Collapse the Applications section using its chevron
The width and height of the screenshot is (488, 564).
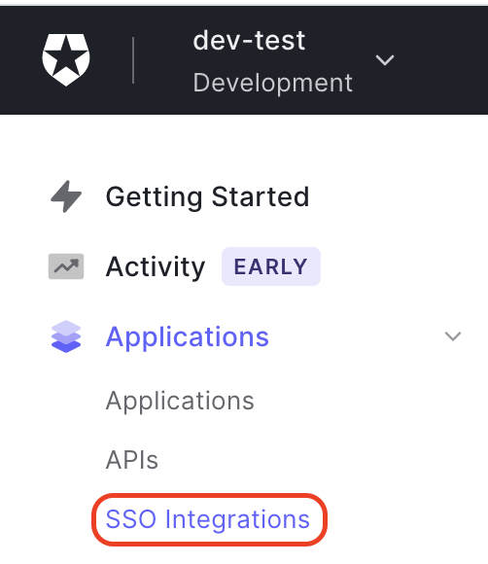click(x=453, y=336)
